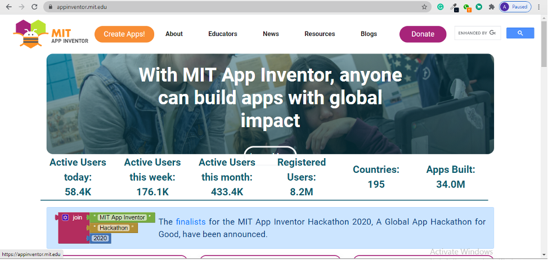
Task: Click the MIT App Inventor green text block
Action: pos(122,217)
